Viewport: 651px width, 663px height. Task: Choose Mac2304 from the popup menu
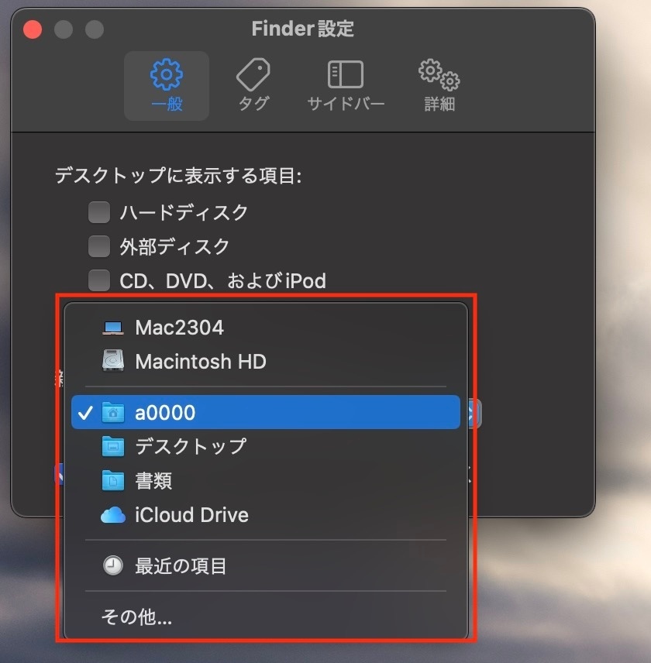click(x=266, y=328)
